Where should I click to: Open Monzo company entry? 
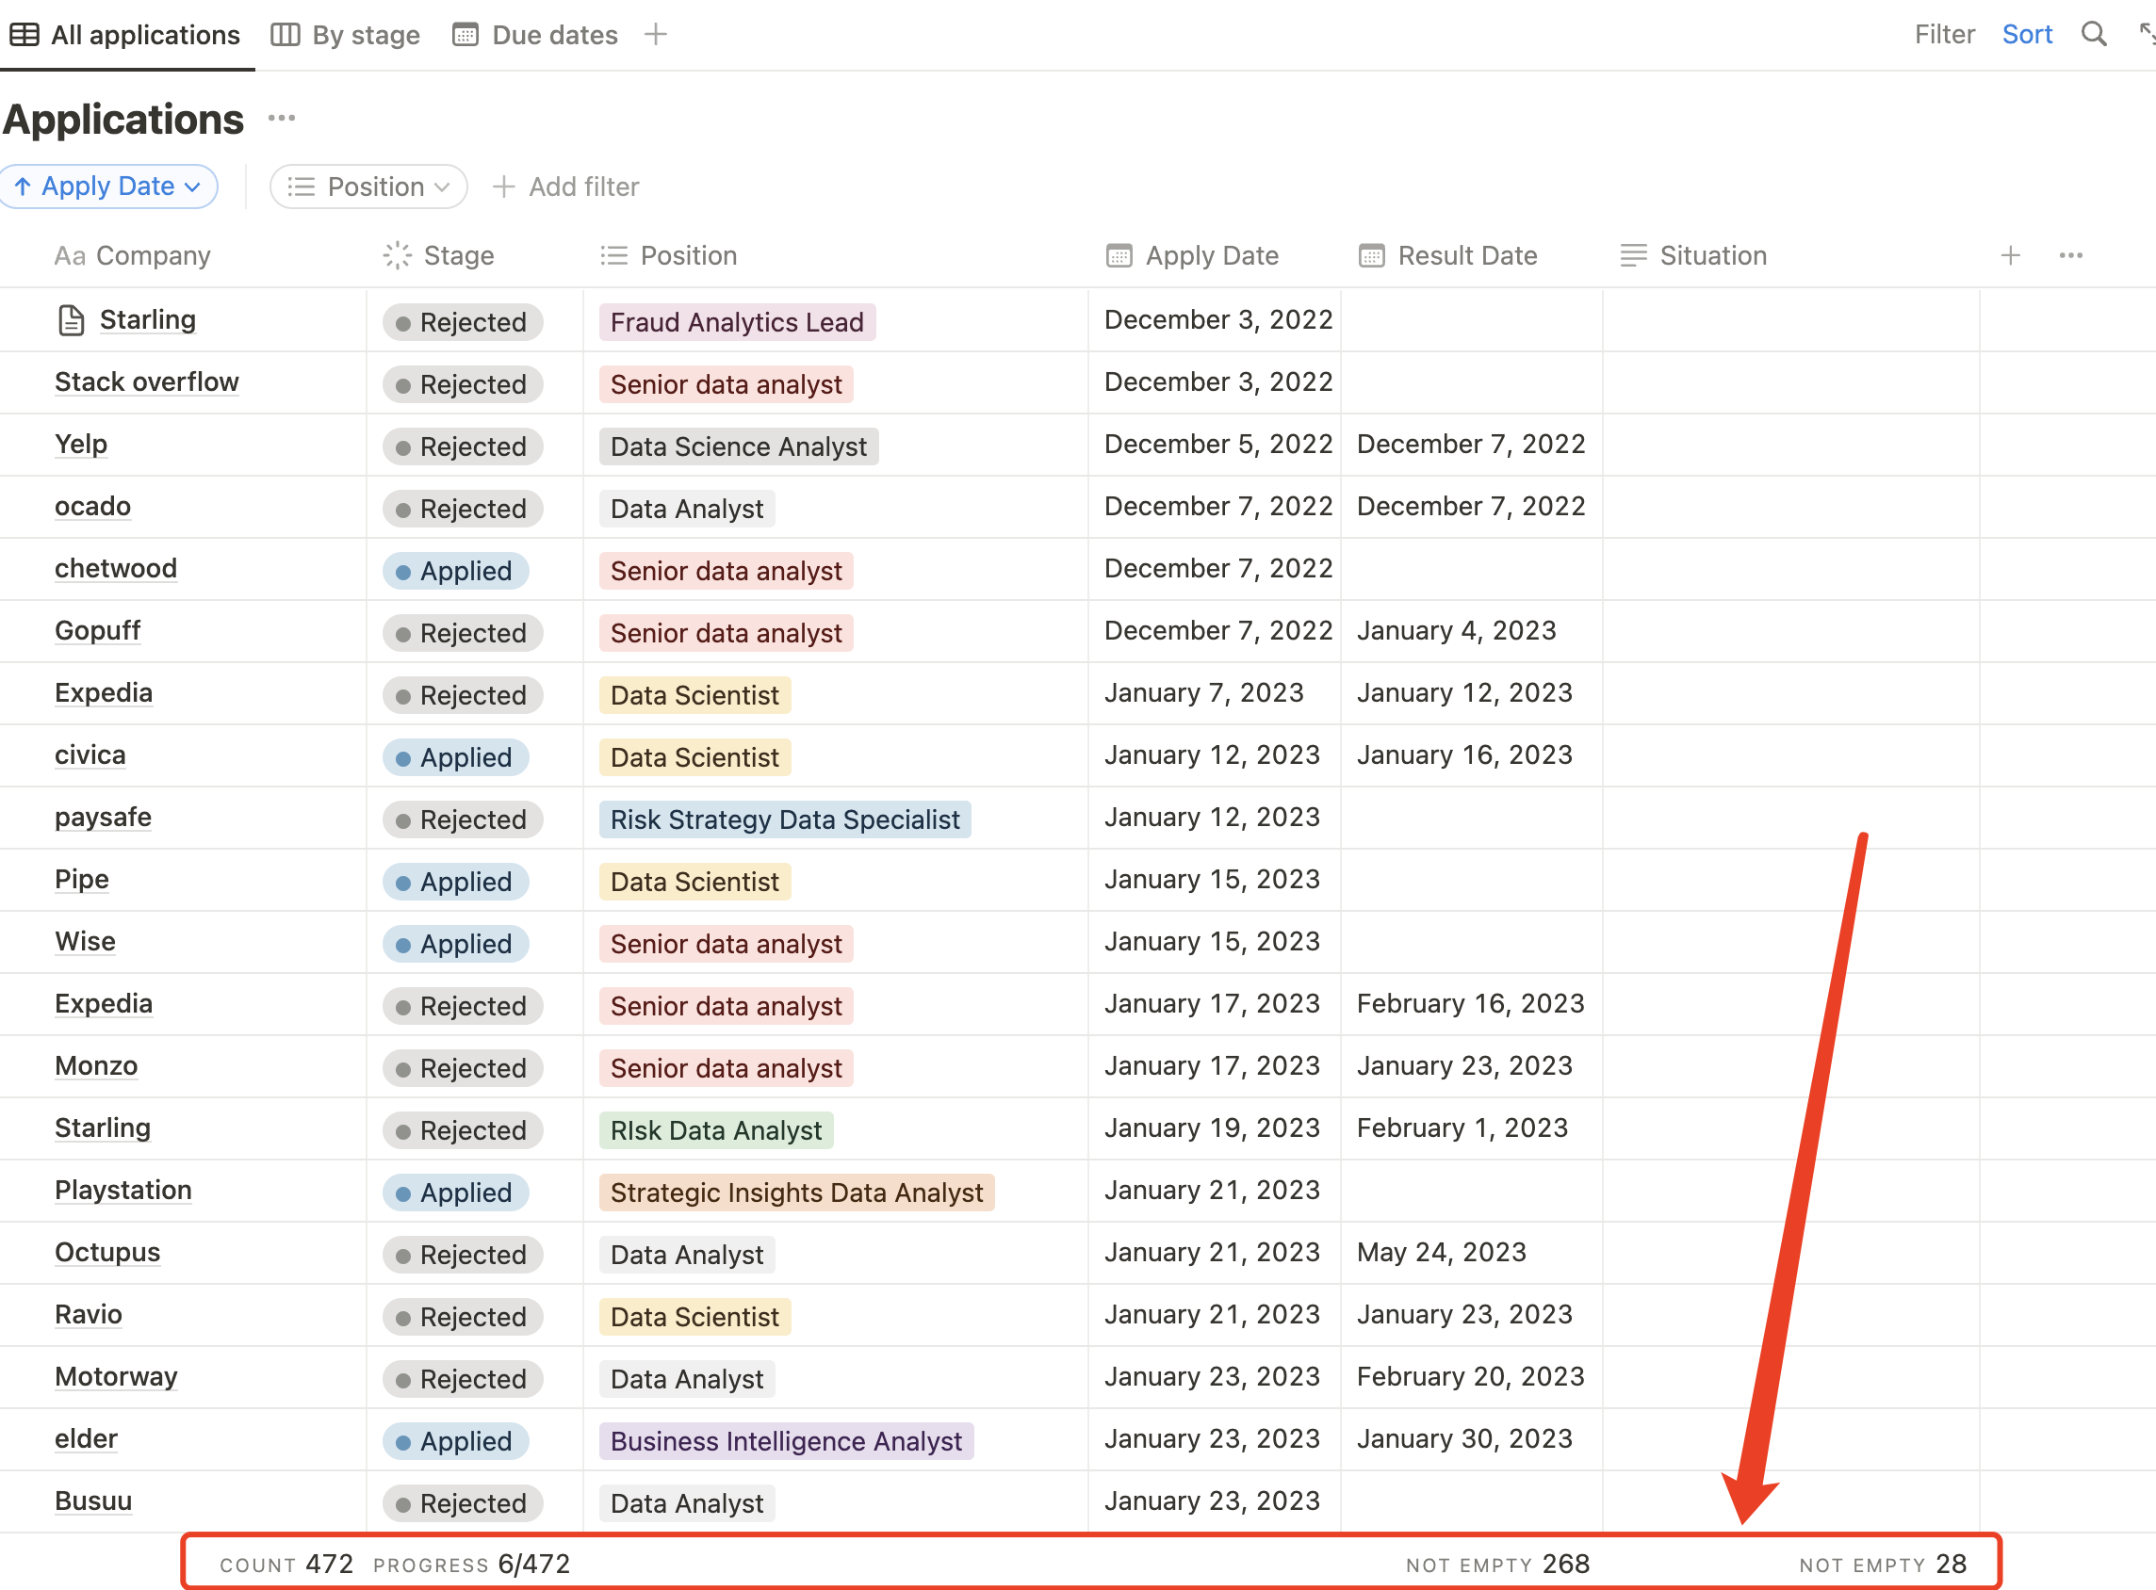96,1066
